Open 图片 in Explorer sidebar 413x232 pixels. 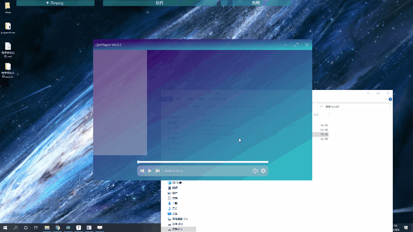pos(175,193)
